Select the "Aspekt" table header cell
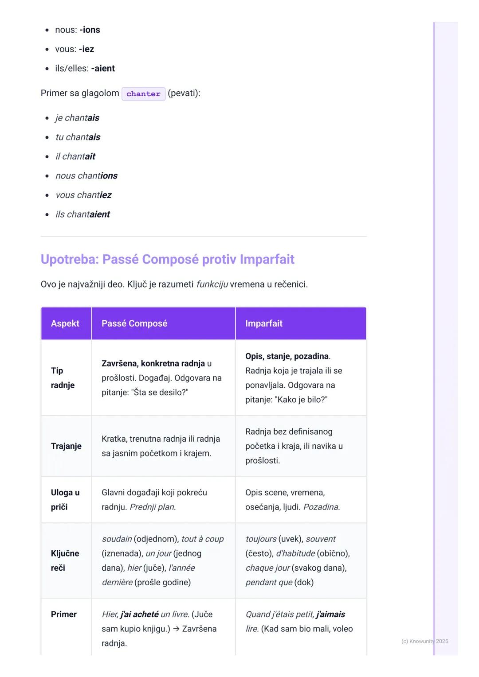 pos(65,323)
